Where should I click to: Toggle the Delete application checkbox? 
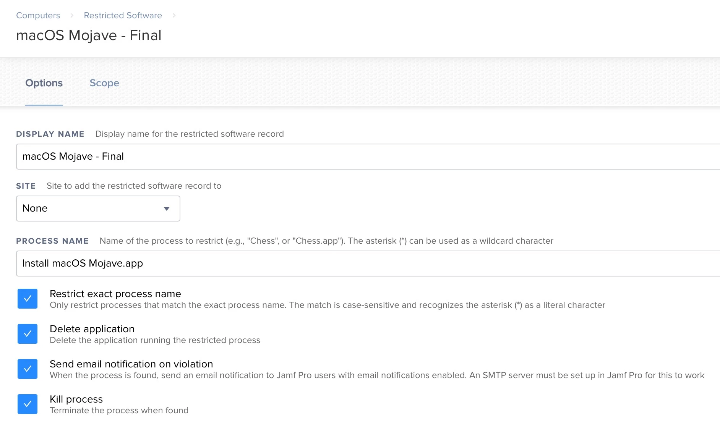28,334
